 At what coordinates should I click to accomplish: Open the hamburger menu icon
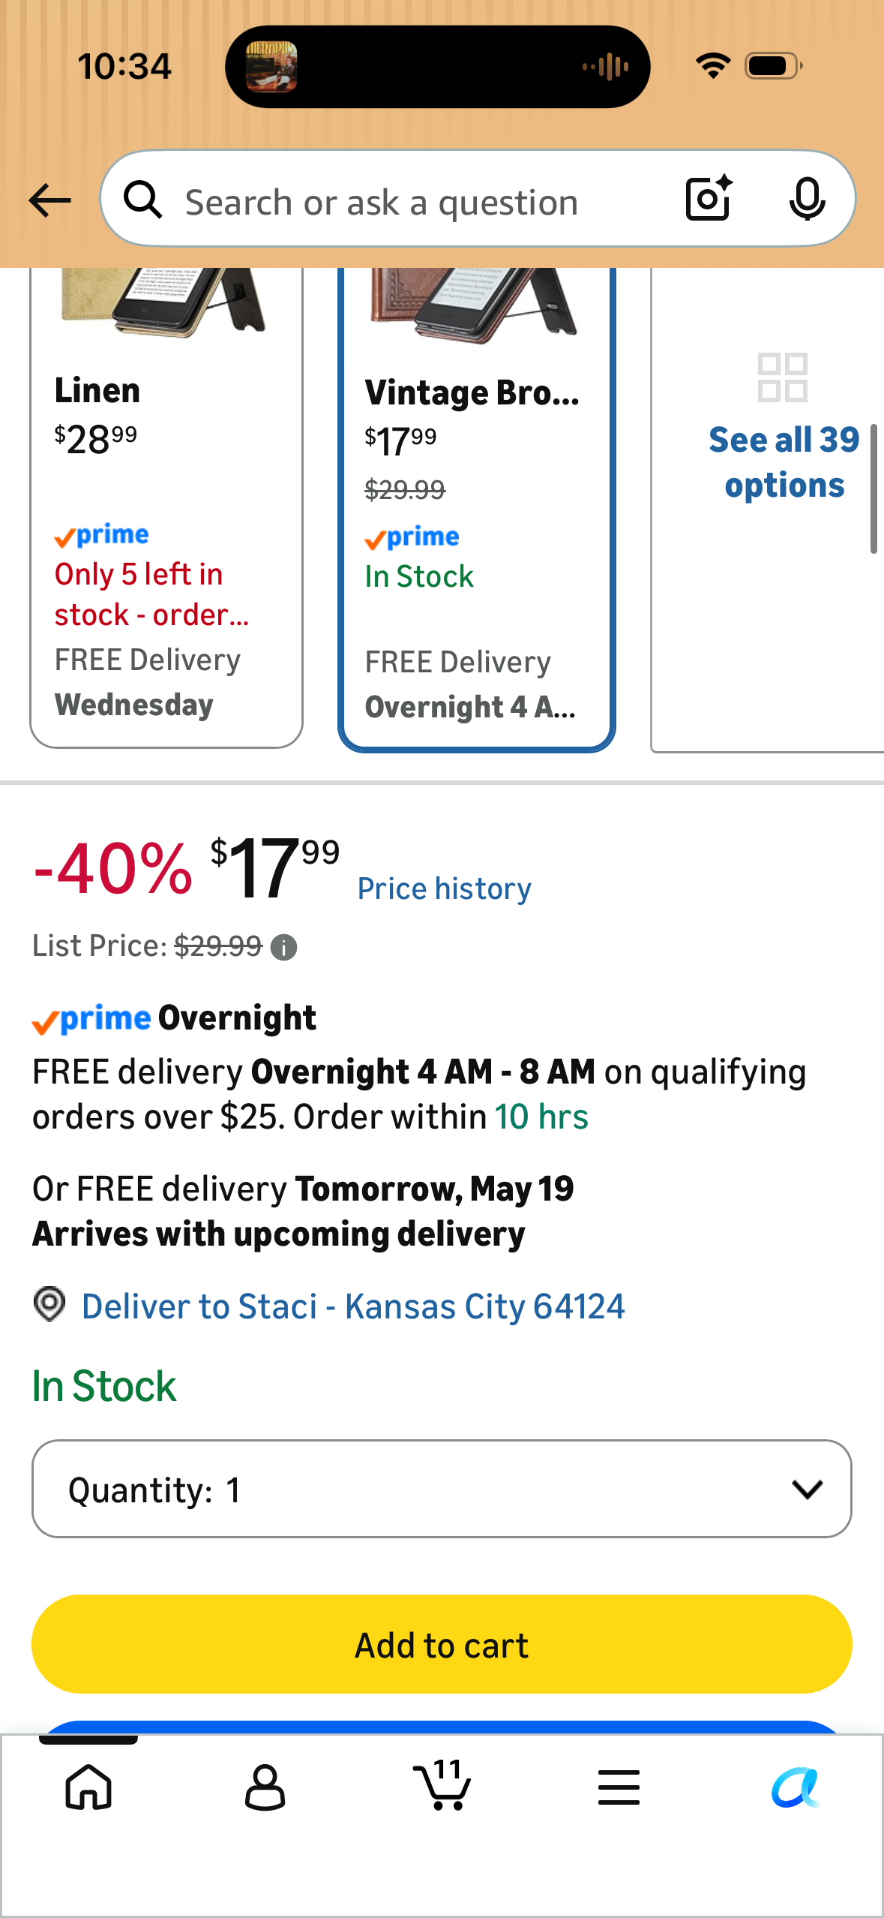pyautogui.click(x=619, y=1787)
